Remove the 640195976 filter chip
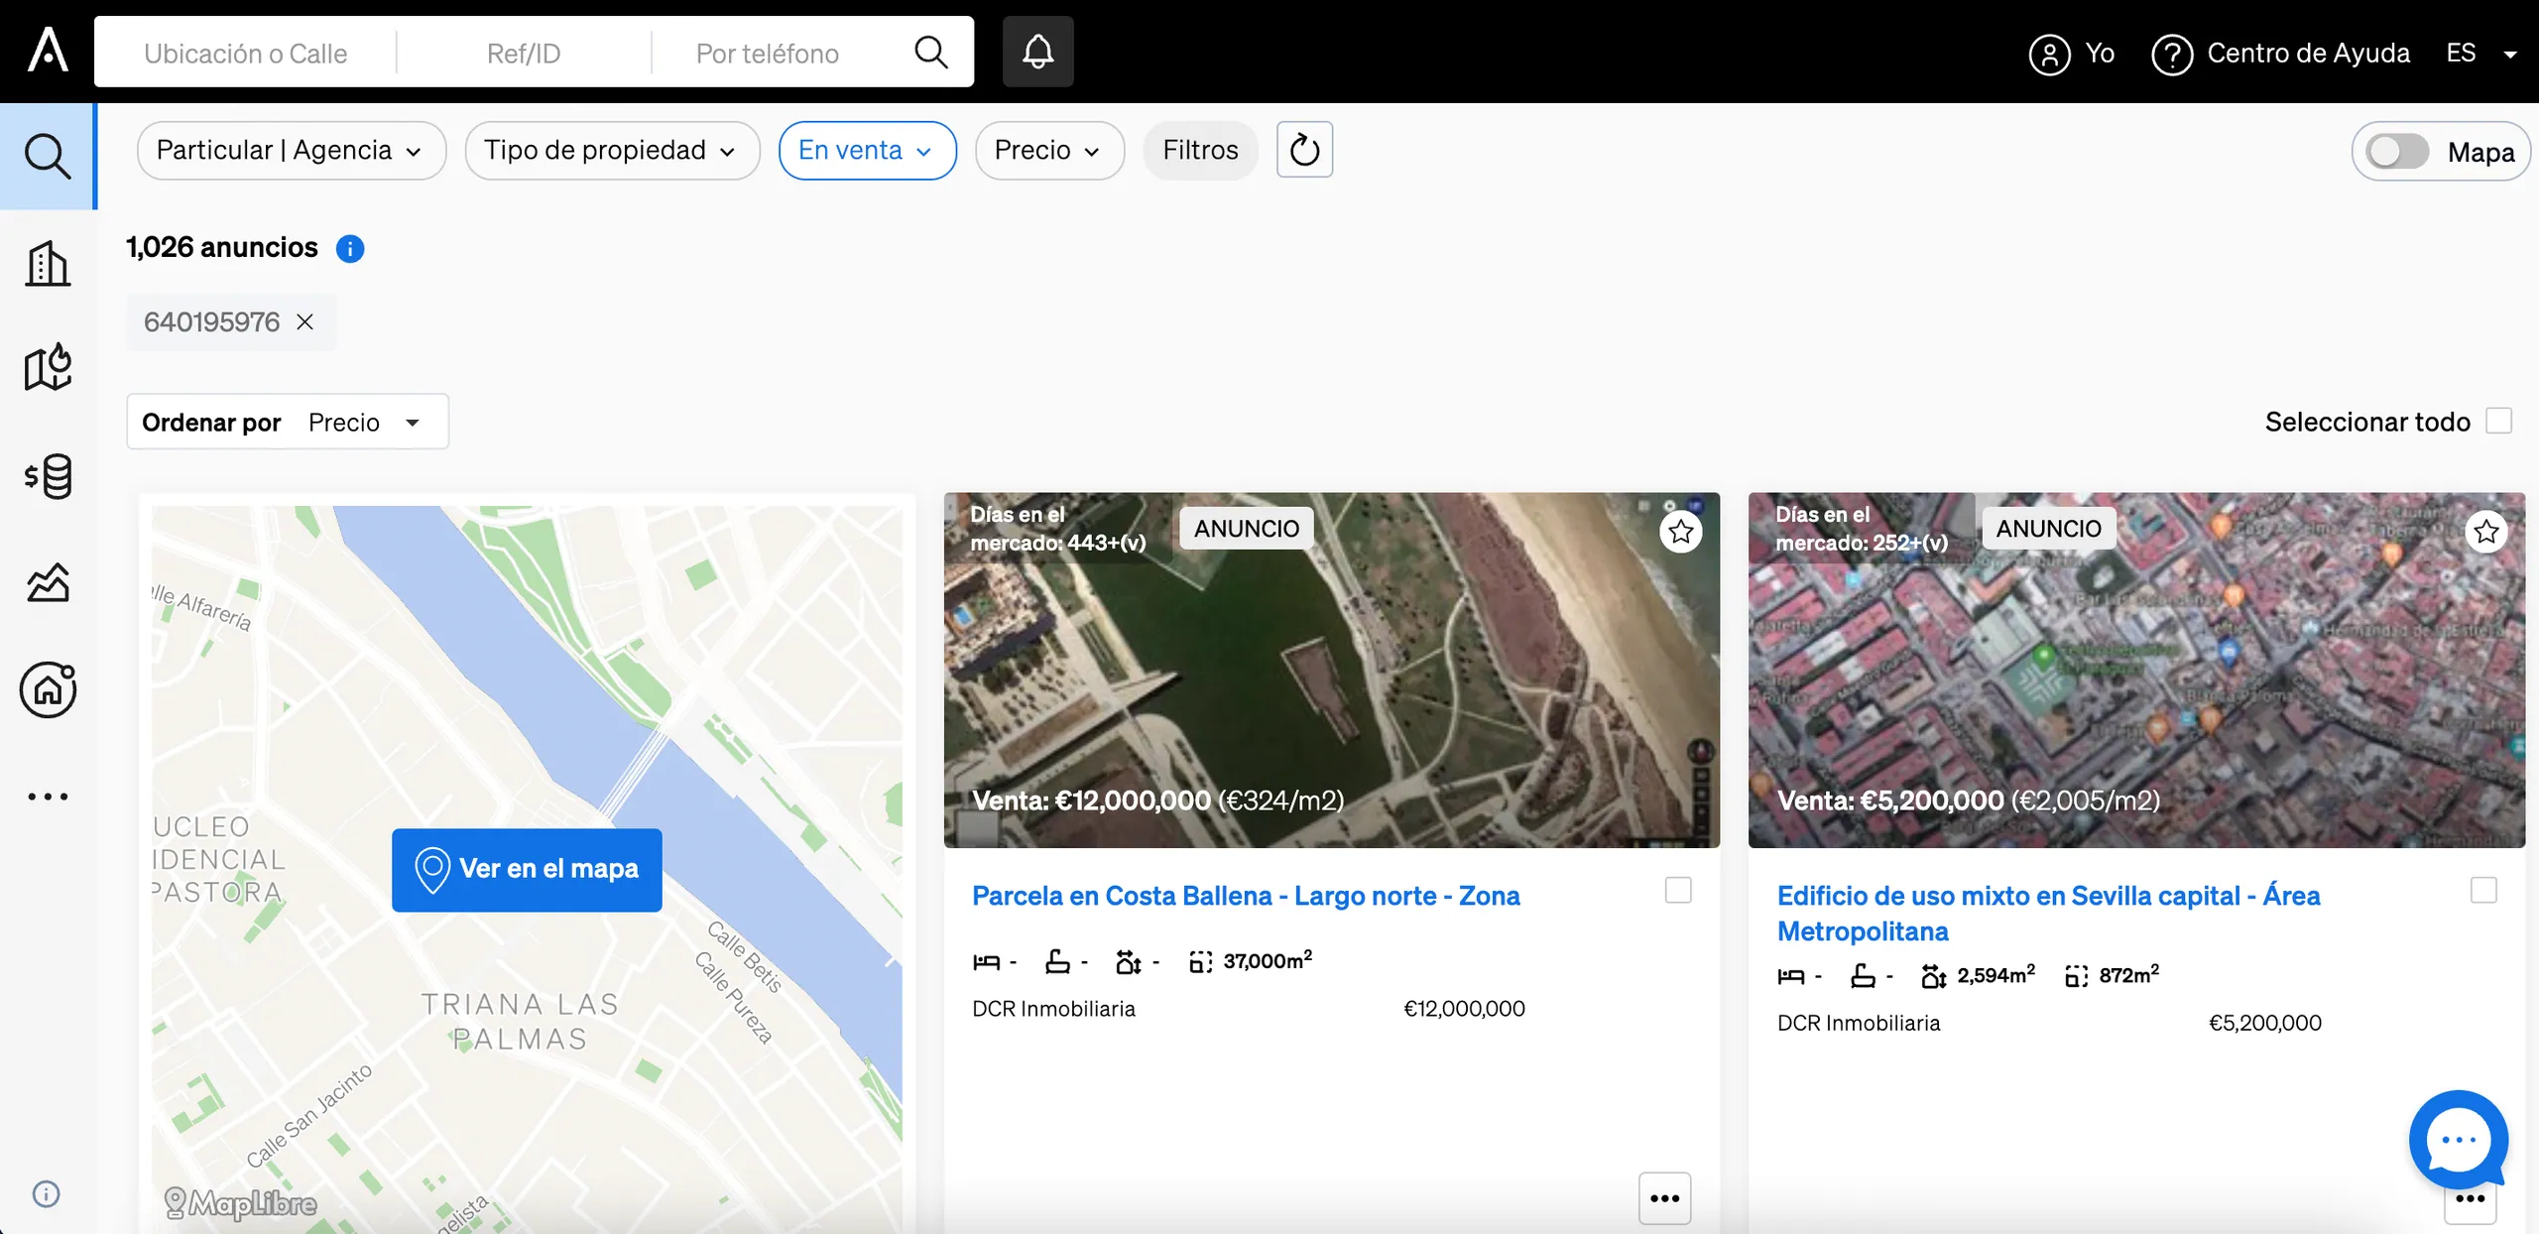The width and height of the screenshot is (2539, 1234). click(305, 321)
